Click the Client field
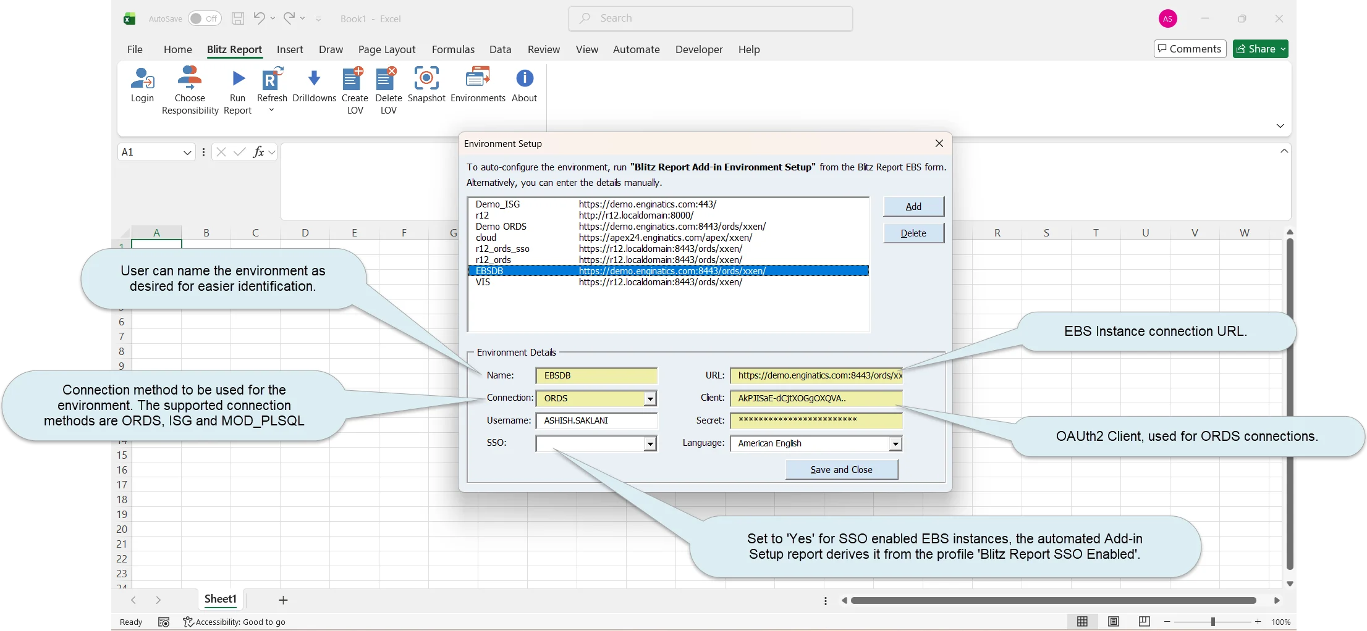Image resolution: width=1367 pixels, height=631 pixels. (816, 398)
